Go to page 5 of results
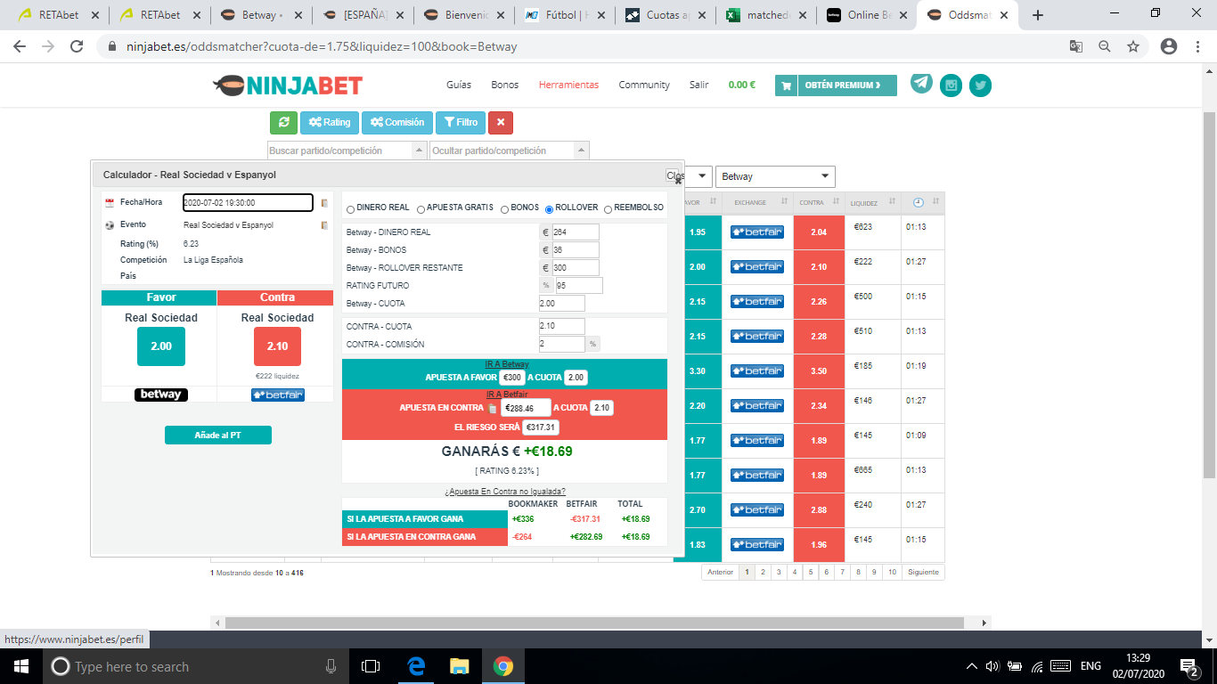 tap(810, 573)
